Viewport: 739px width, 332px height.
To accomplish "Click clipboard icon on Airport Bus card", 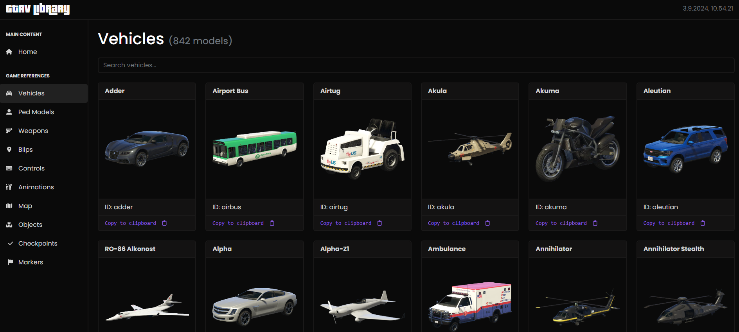I will click(272, 223).
